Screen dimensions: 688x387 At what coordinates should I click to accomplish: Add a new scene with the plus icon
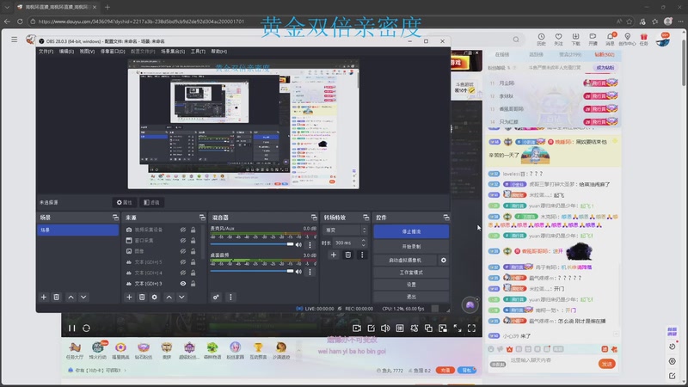tap(44, 297)
